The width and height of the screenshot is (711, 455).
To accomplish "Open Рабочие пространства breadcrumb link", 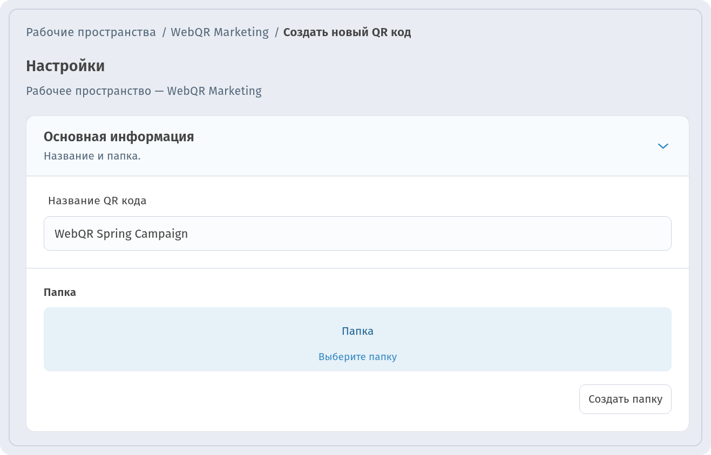I will coord(91,32).
